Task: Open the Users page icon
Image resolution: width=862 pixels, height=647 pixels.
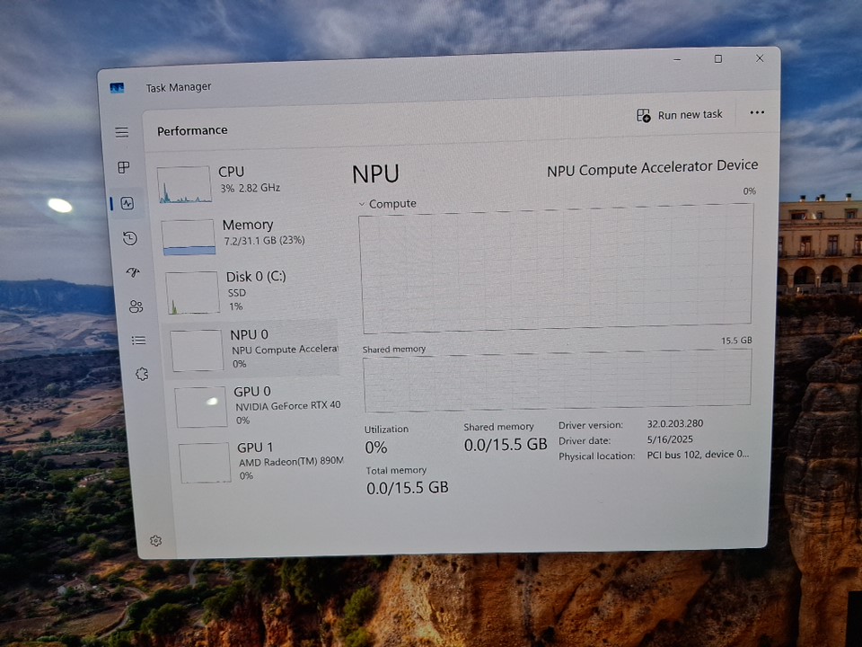Action: (136, 306)
